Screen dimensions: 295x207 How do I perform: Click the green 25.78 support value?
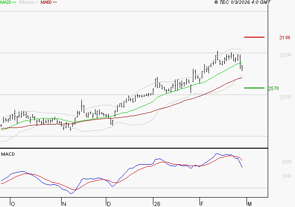pos(273,88)
